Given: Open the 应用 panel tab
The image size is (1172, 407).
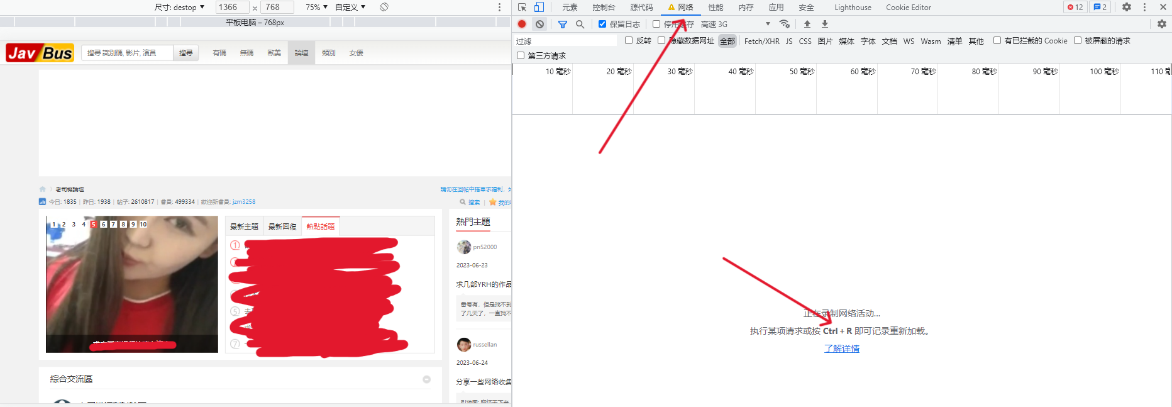Looking at the screenshot, I should tap(776, 8).
